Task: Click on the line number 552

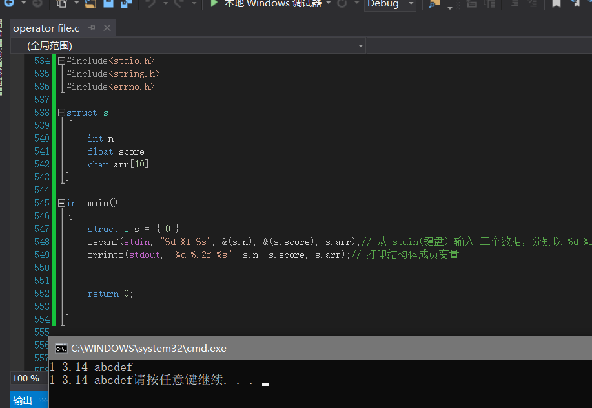Action: point(41,294)
